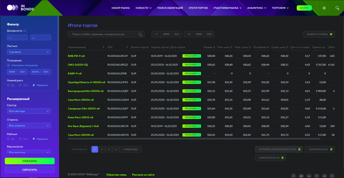Toggle light theme with the sun icon
Viewport: 344px width, 178px height.
coord(324,8)
